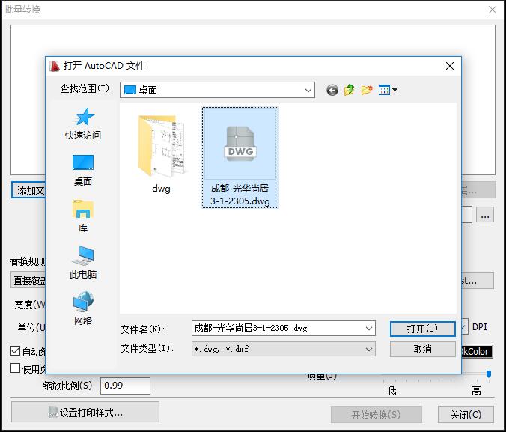Close the 打开 AutoCAD 文件 dialog
Image resolution: width=506 pixels, height=432 pixels.
tap(450, 66)
